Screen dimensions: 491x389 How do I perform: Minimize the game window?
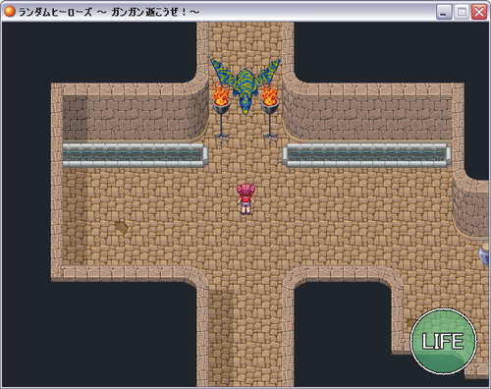coord(444,12)
